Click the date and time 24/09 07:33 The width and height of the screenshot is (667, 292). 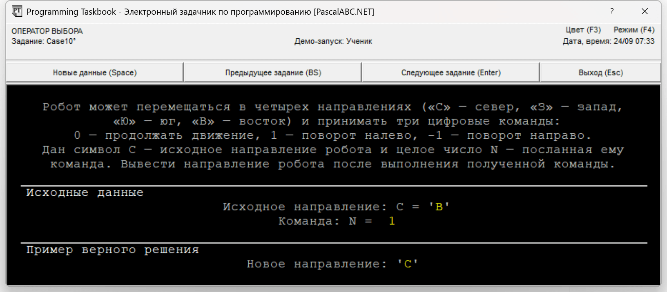634,41
